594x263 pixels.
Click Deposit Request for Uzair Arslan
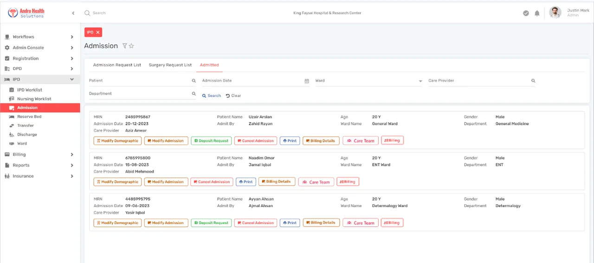pos(211,141)
